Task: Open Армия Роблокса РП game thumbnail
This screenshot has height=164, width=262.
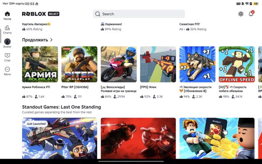Action: 40,64
